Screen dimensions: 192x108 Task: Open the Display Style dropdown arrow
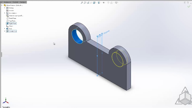click(101, 3)
